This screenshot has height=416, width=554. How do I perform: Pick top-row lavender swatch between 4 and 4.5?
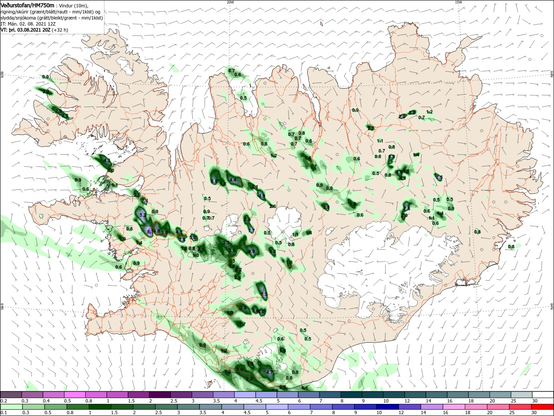(x=245, y=395)
